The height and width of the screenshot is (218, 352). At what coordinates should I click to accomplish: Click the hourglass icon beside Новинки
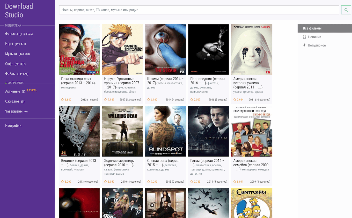(304, 37)
